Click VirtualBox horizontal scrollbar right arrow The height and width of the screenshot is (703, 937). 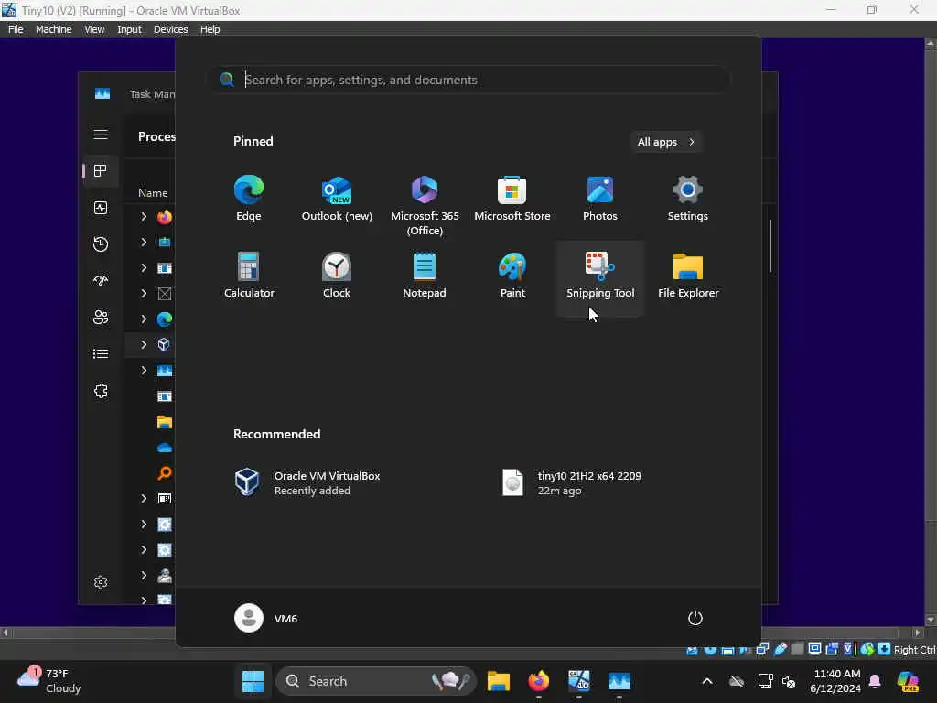(918, 633)
